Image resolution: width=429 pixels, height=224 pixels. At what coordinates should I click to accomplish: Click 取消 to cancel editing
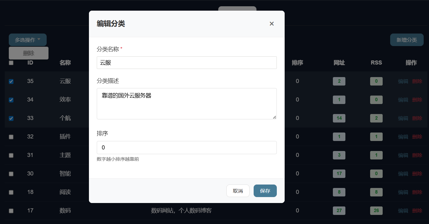(238, 190)
